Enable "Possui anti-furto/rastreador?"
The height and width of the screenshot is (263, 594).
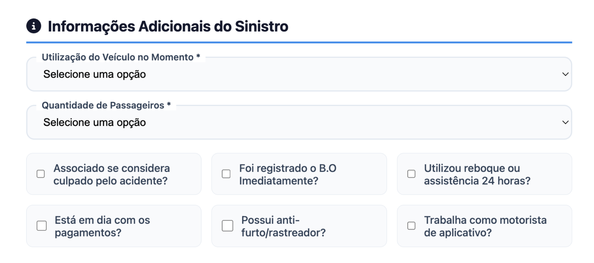coord(227,226)
